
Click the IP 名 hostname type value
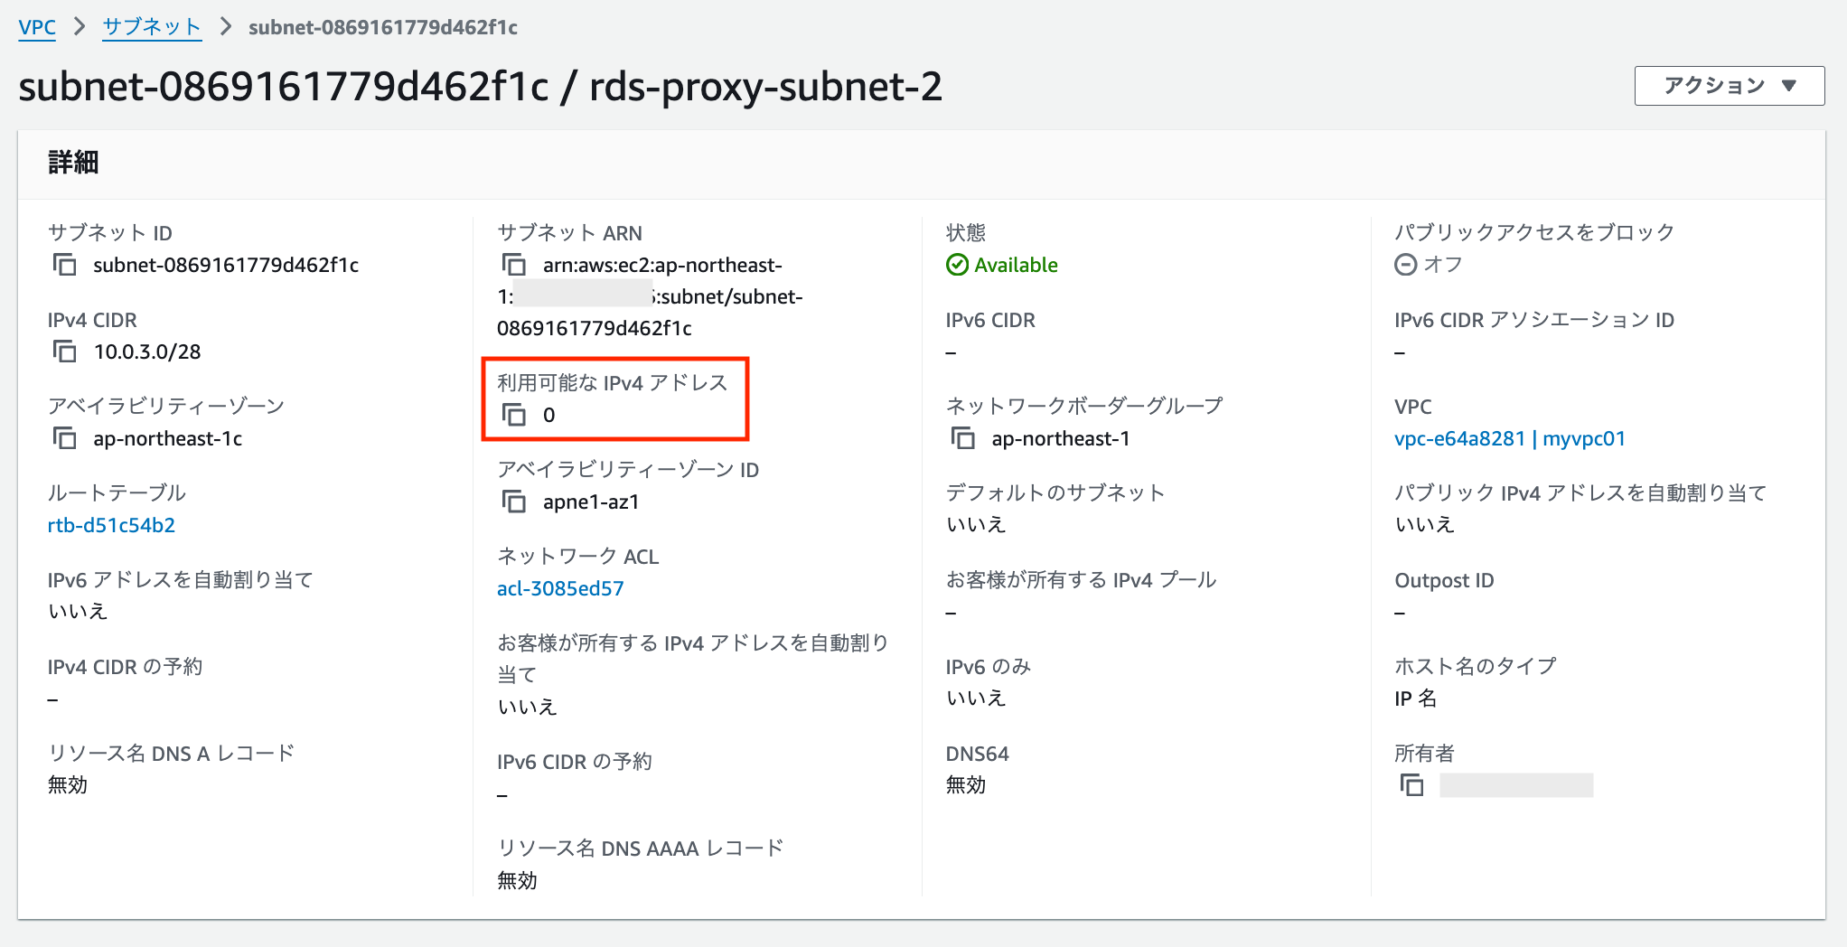click(1415, 699)
